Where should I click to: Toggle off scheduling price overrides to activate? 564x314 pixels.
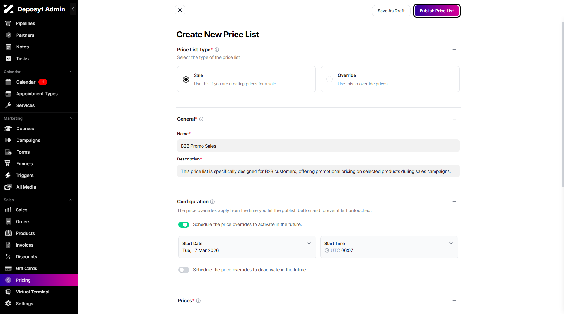pos(184,224)
